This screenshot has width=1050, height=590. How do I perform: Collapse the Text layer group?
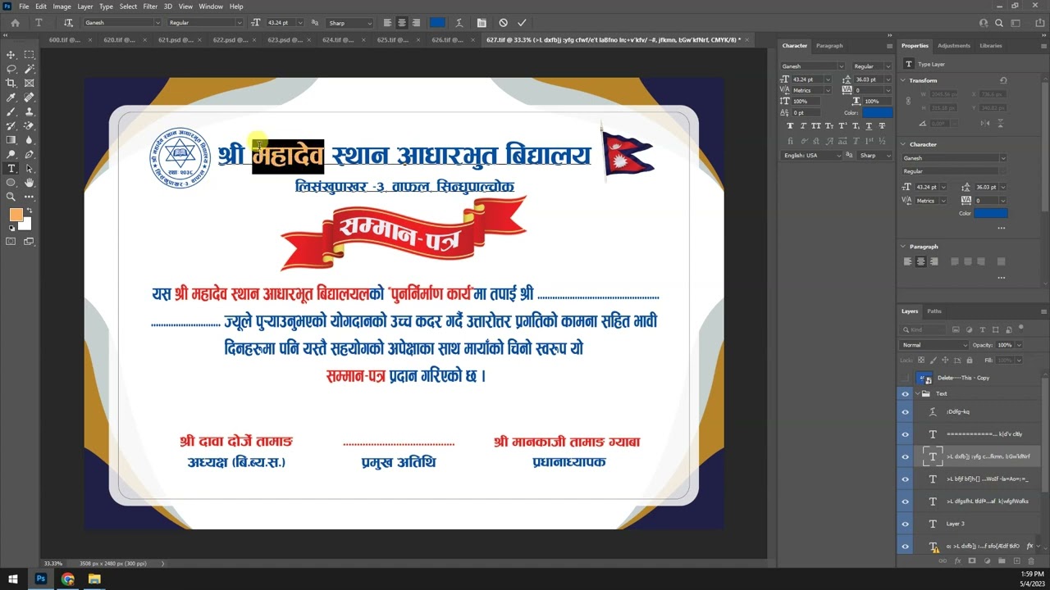coord(918,394)
